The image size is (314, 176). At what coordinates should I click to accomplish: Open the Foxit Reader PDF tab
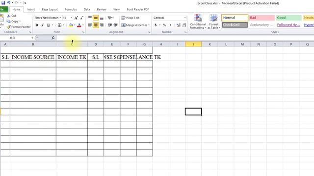point(138,9)
